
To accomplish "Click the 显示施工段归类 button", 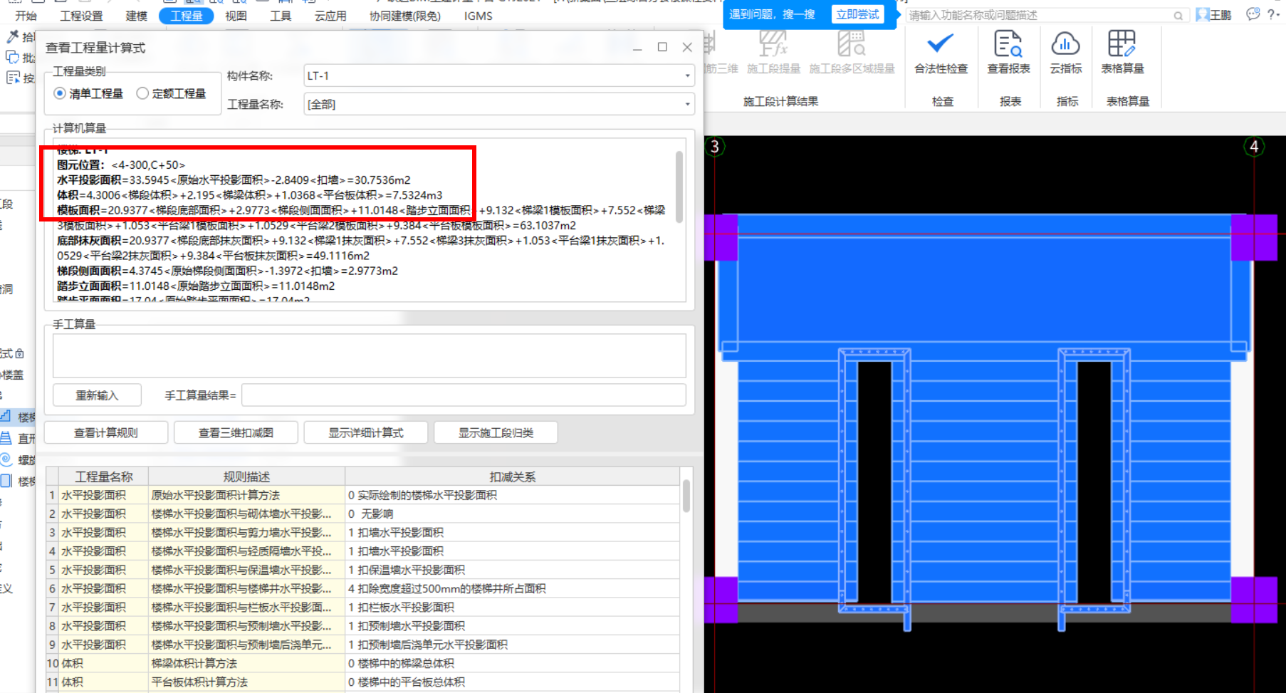I will (496, 432).
